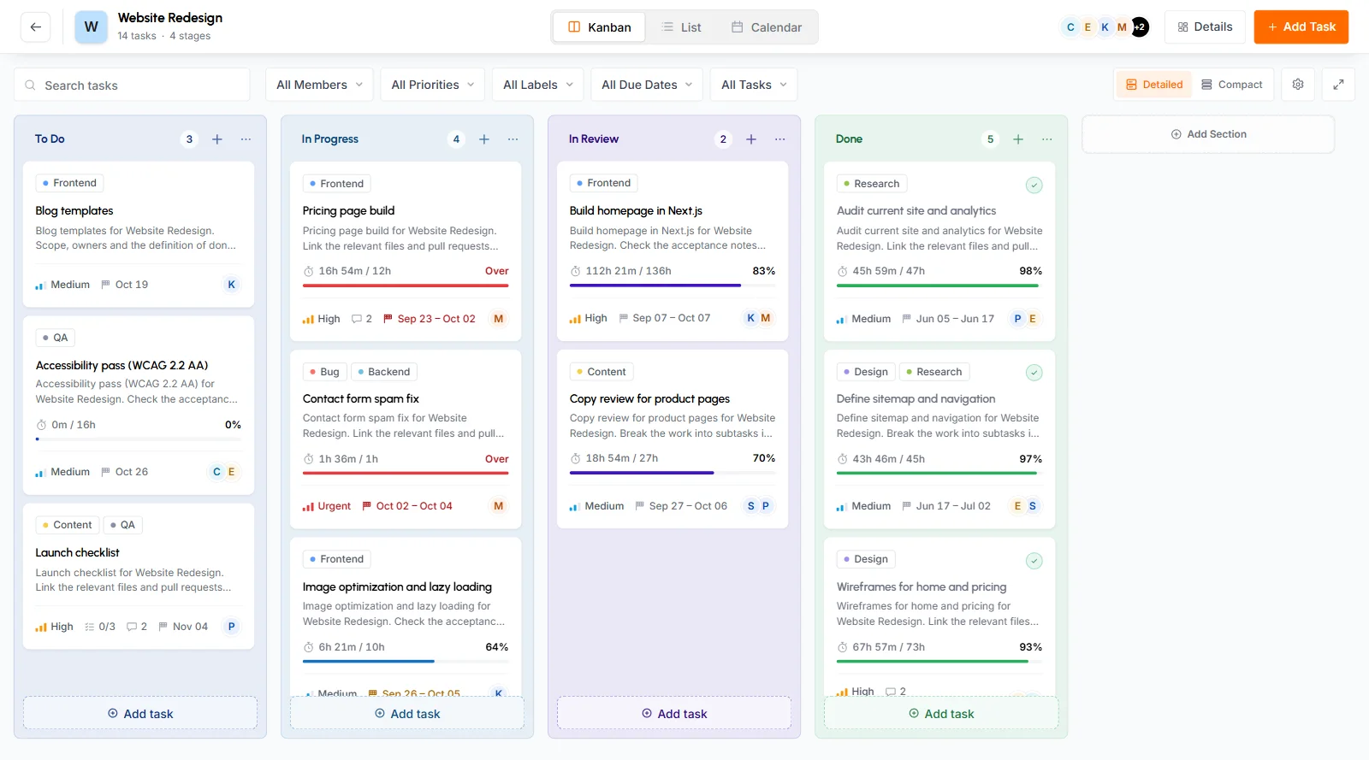
Task: Add a card to To Do column with plus
Action: 217,139
